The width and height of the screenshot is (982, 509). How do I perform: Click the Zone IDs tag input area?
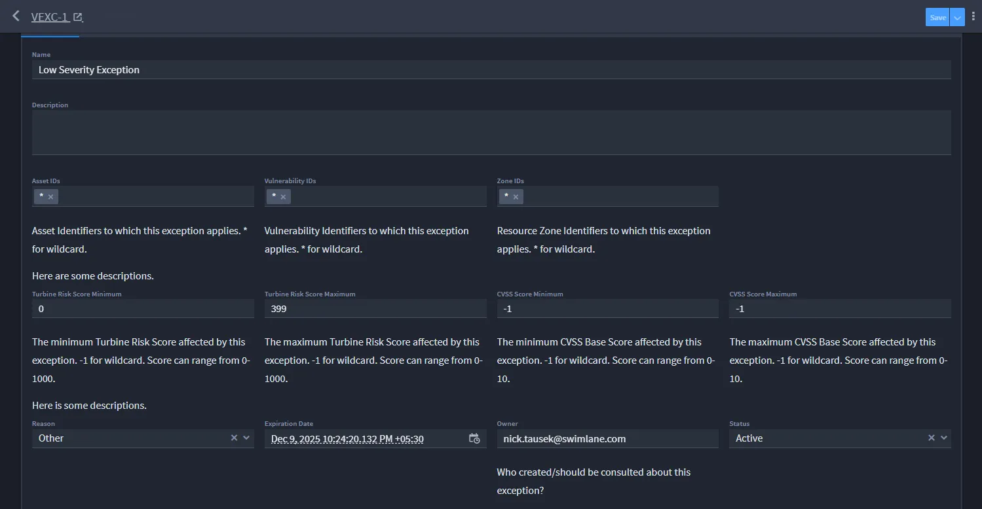(x=608, y=196)
